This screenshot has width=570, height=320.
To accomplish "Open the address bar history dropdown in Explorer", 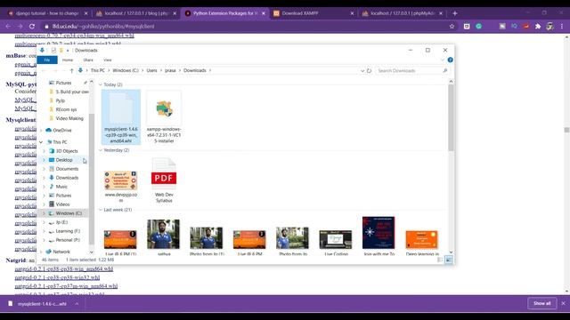I will point(362,71).
